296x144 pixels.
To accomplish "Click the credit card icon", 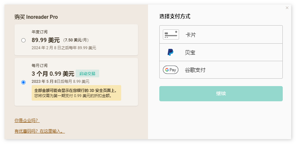I will click(x=171, y=34).
